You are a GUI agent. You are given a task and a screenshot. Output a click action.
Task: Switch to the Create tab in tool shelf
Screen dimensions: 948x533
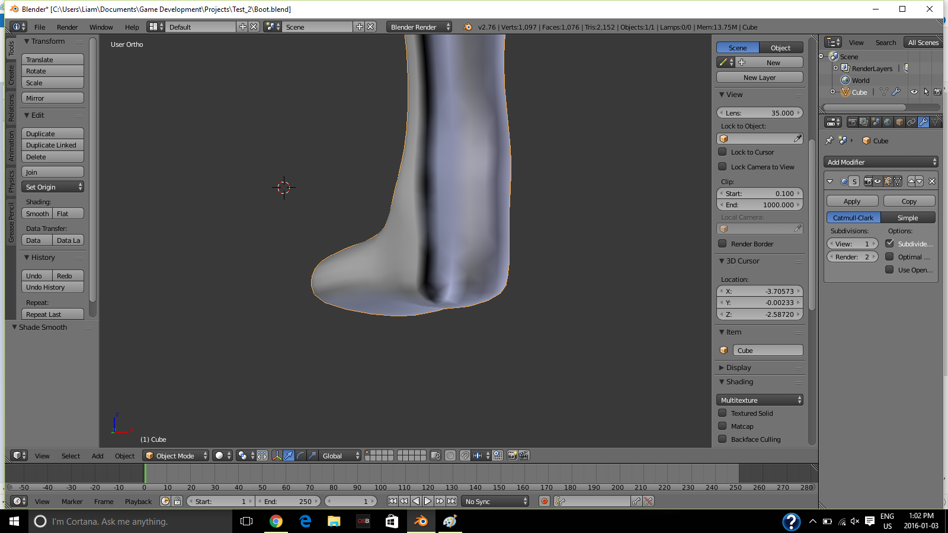[x=11, y=75]
